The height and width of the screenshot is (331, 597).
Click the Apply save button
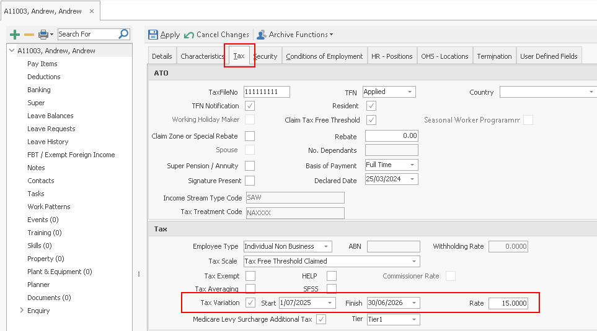[x=165, y=35]
